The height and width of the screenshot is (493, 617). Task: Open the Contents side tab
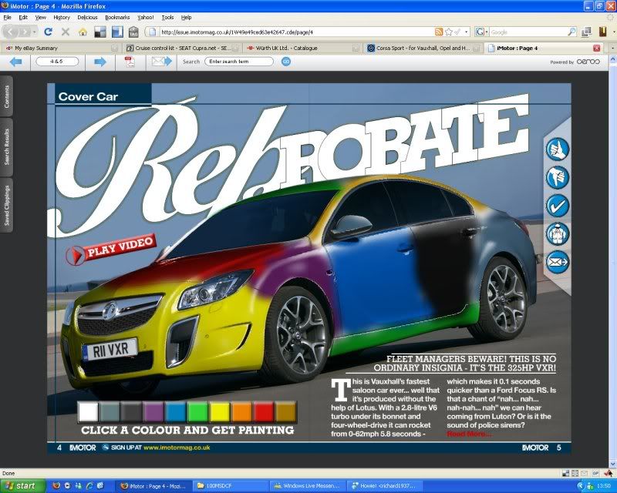(x=7, y=96)
